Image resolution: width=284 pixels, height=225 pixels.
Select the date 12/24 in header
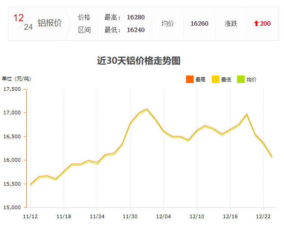point(23,22)
